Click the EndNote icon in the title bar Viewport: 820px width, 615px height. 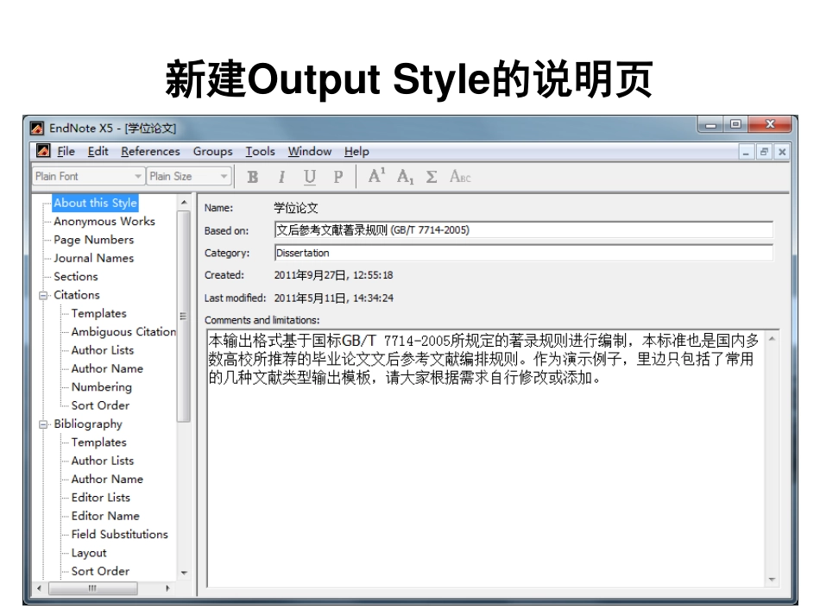[36, 129]
